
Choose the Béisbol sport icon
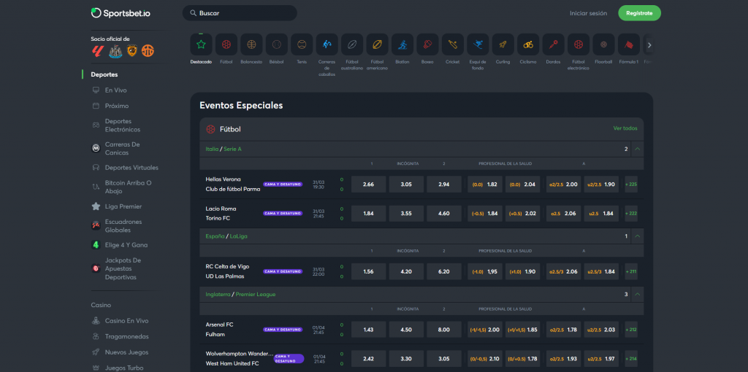coord(277,44)
